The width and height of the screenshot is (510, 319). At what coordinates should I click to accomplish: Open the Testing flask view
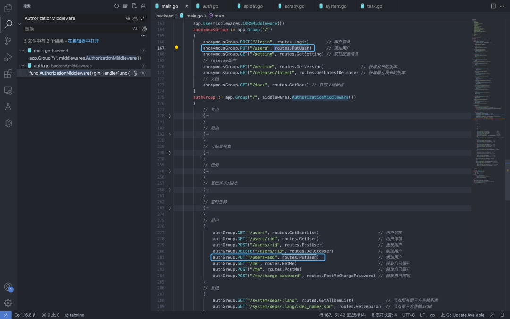tap(8, 107)
